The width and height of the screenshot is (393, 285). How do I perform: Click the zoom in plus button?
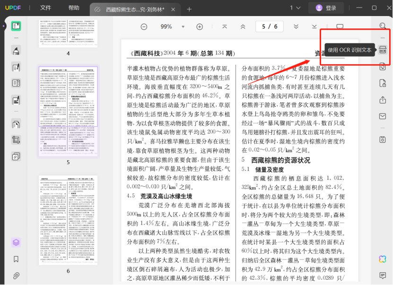[x=200, y=27]
